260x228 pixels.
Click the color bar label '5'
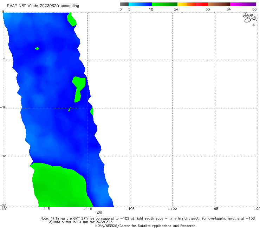coord(129,9)
